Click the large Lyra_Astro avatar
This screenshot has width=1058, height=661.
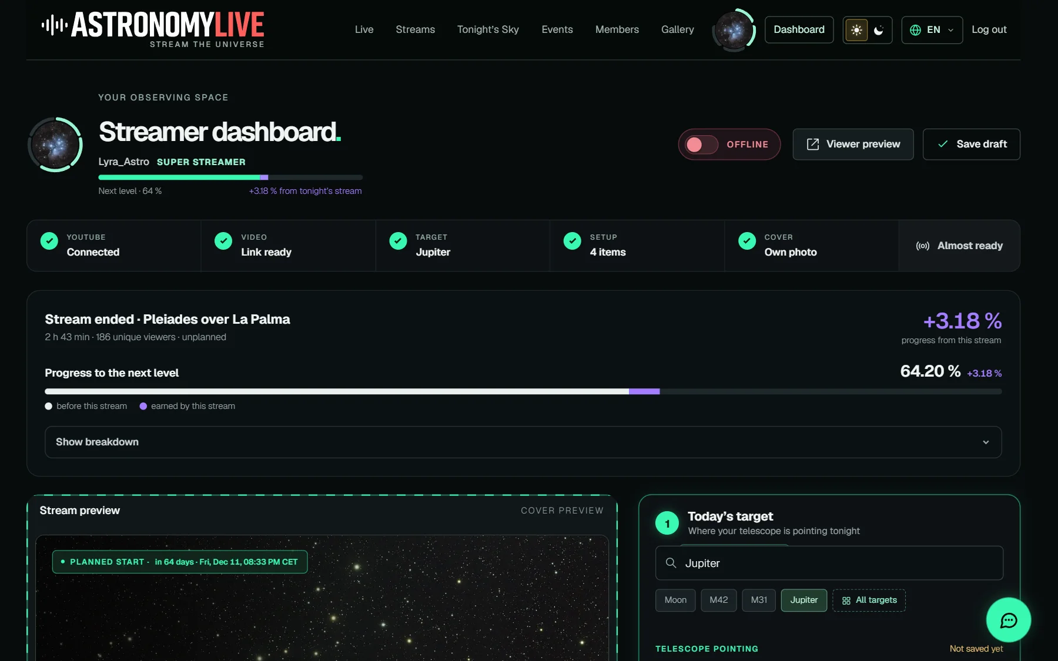pyautogui.click(x=55, y=145)
